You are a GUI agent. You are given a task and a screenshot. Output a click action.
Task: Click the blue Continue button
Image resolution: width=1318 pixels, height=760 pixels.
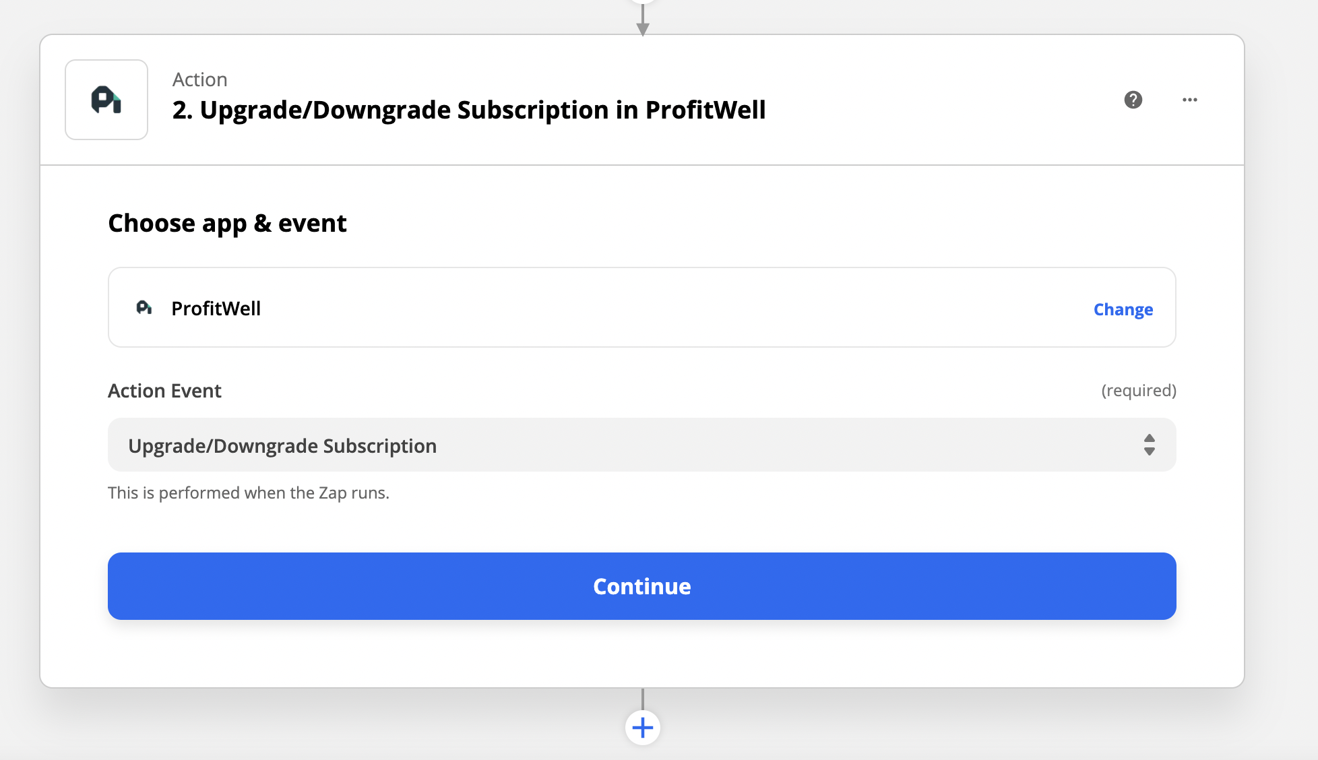tap(642, 586)
